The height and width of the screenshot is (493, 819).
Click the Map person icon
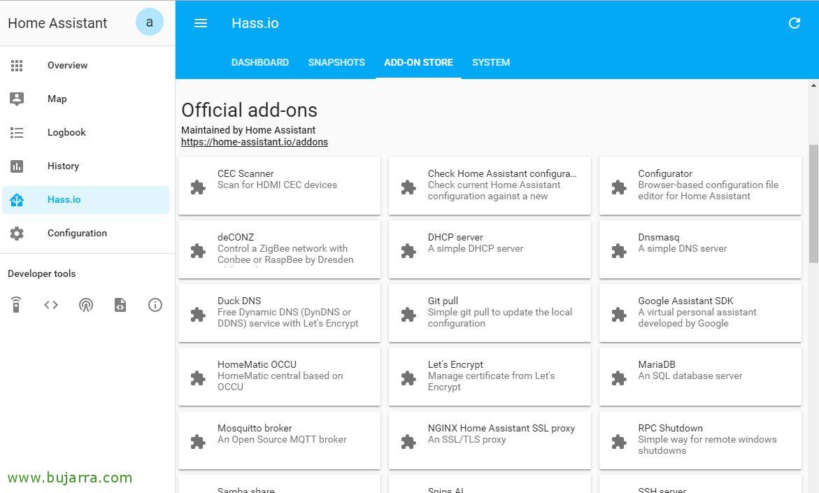(x=17, y=99)
